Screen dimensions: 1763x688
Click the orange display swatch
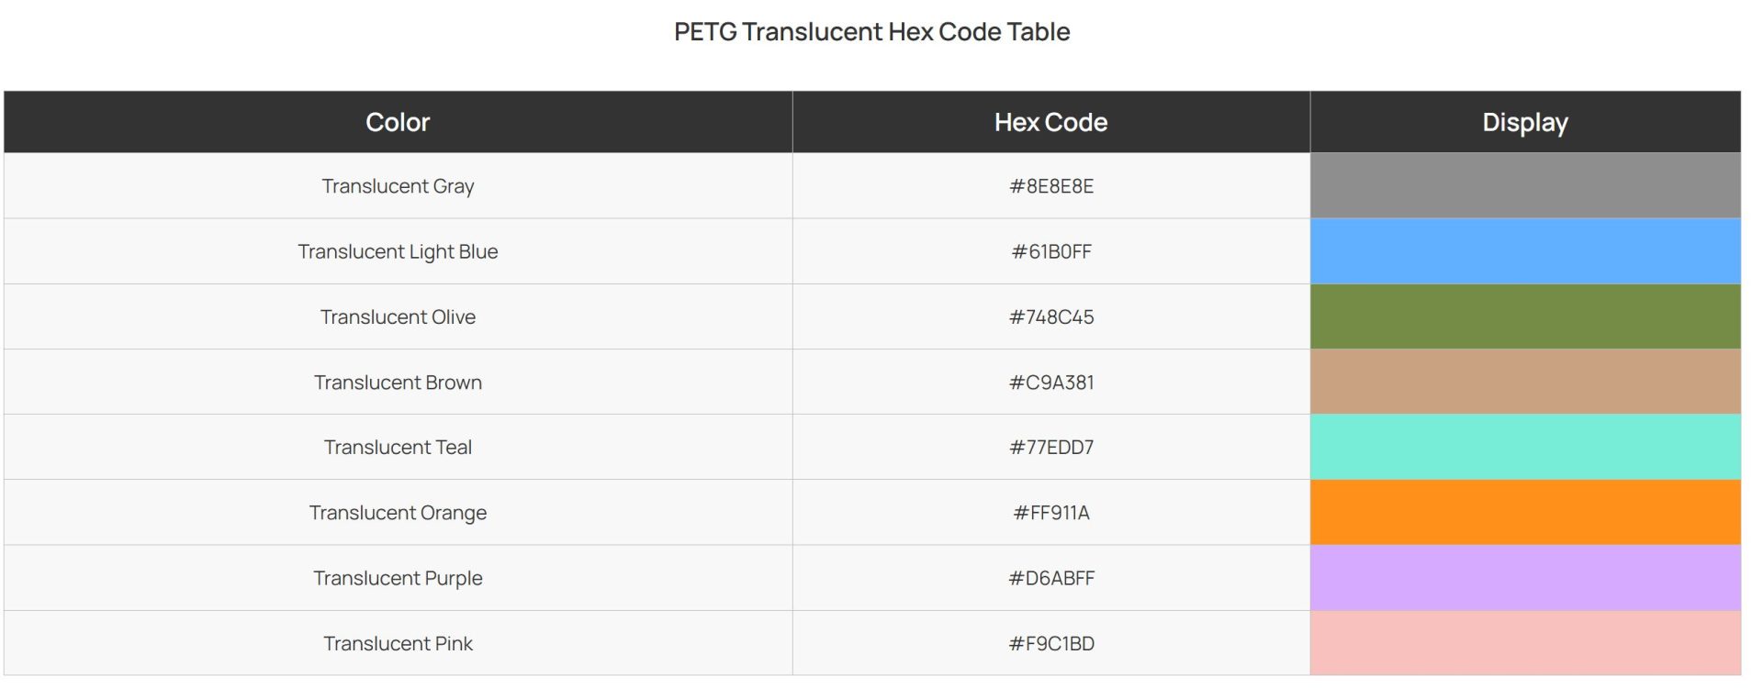(x=1524, y=512)
